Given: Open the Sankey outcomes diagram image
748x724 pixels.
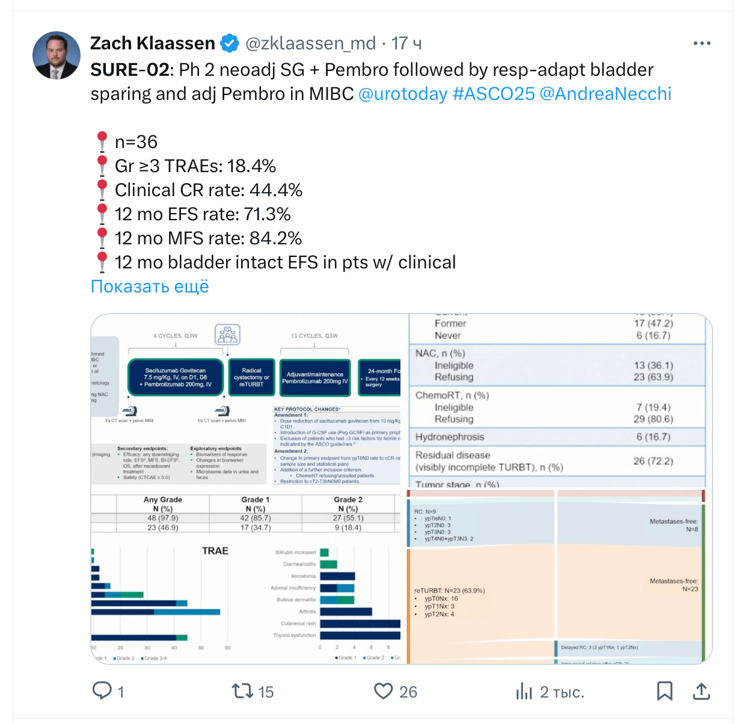Looking at the screenshot, I should [559, 577].
